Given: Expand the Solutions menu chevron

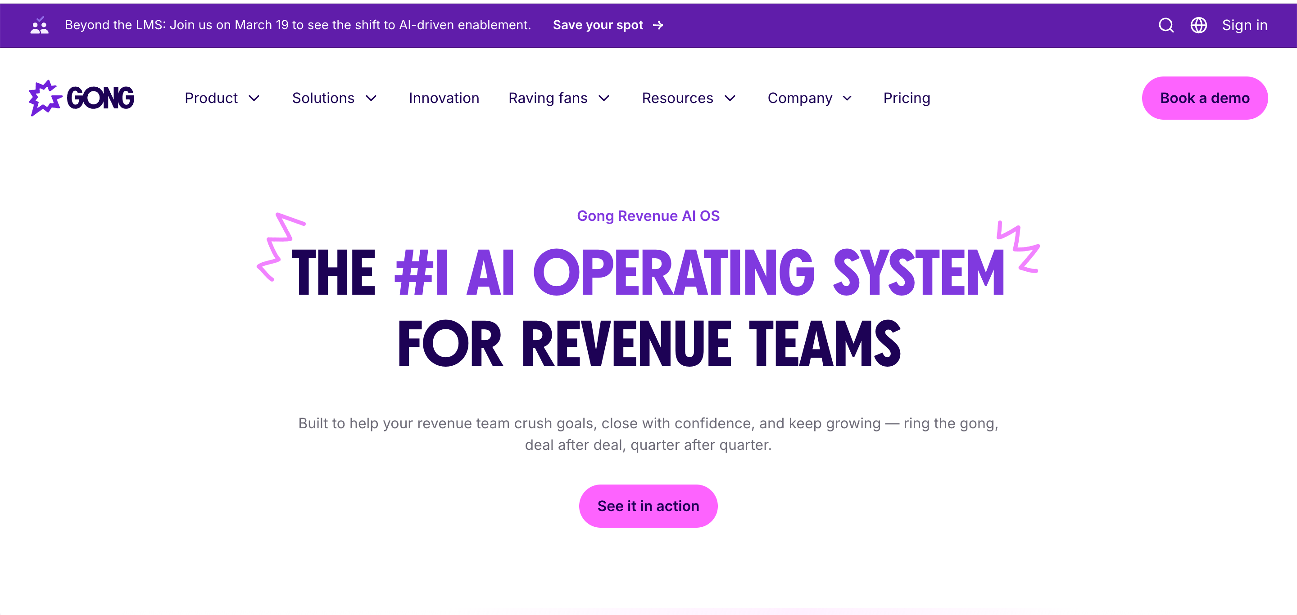Looking at the screenshot, I should point(371,98).
